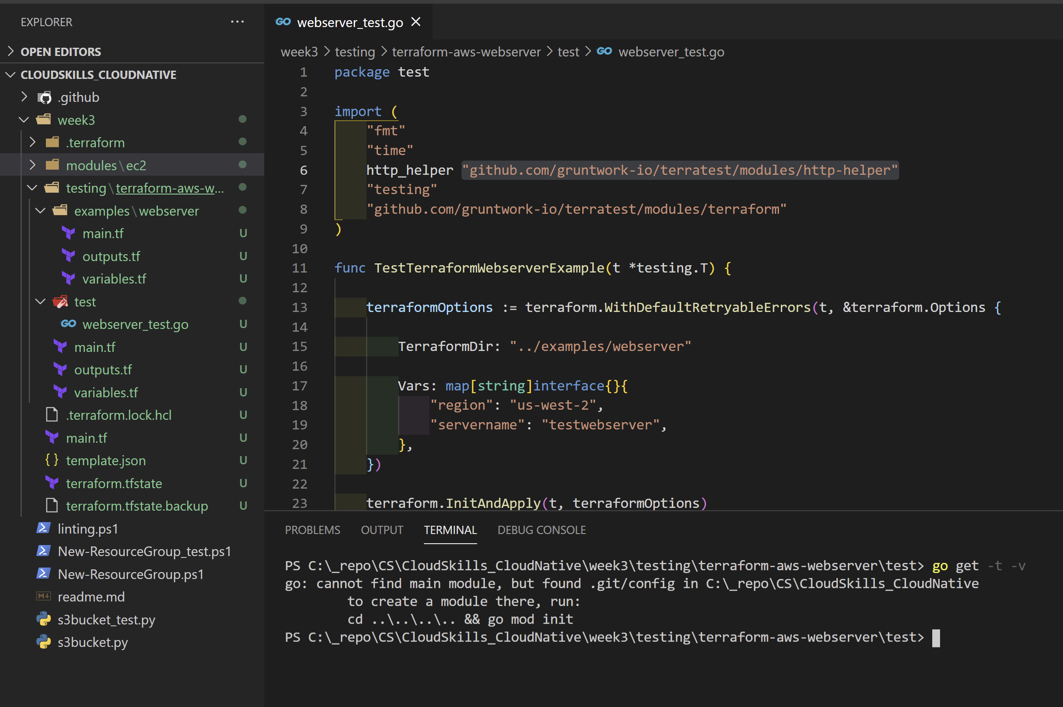Switch to the PROBLEMS panel tab
This screenshot has width=1063, height=707.
click(312, 530)
